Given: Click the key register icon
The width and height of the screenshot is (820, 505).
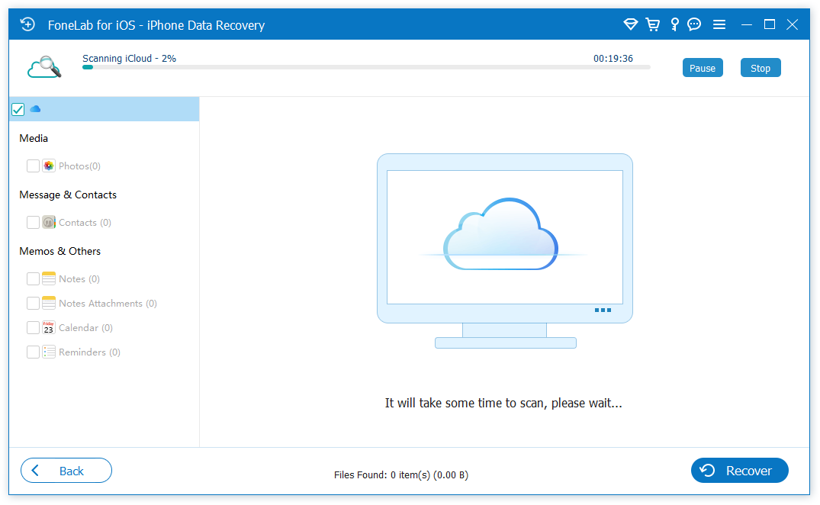Looking at the screenshot, I should [674, 24].
